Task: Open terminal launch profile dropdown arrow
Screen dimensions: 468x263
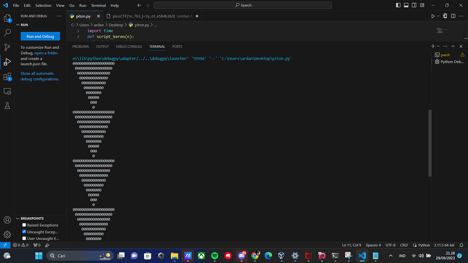Action: tap(438, 46)
